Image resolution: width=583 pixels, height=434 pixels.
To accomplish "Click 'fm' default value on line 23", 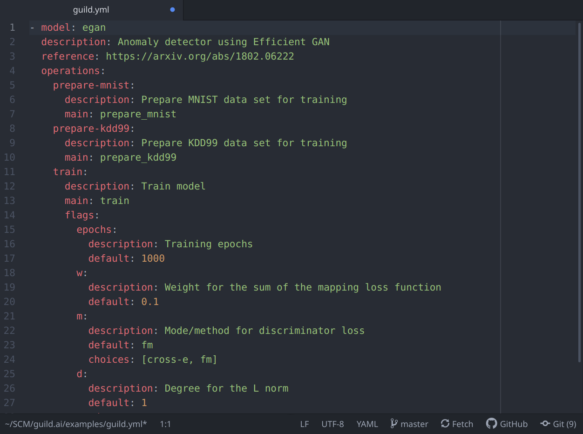I will coord(147,345).
